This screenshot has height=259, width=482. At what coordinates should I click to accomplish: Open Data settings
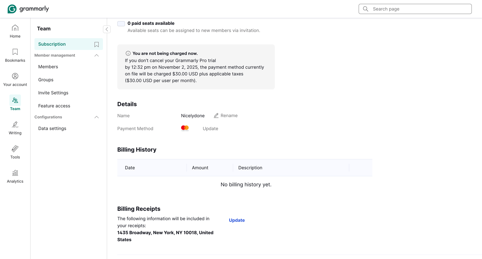52,129
